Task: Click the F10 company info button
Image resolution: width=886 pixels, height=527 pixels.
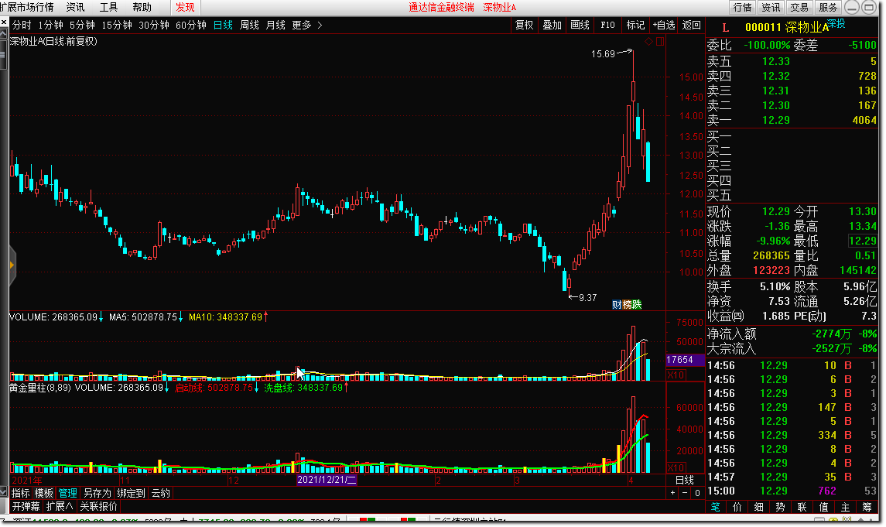Action: coord(607,25)
